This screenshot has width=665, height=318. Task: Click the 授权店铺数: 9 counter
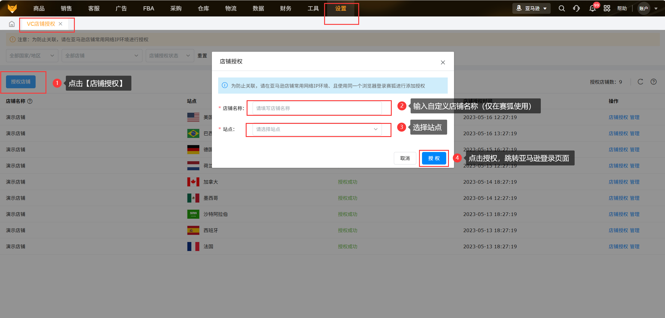(x=606, y=82)
